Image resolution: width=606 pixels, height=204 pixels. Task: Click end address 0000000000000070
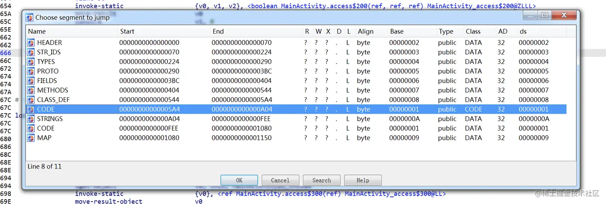(241, 42)
